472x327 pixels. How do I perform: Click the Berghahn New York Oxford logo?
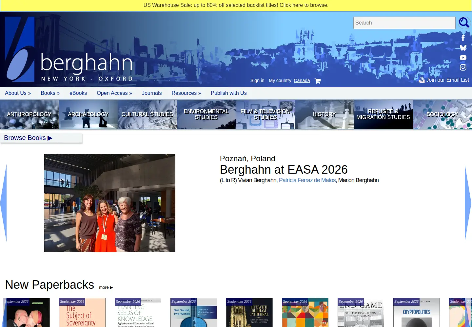[69, 49]
